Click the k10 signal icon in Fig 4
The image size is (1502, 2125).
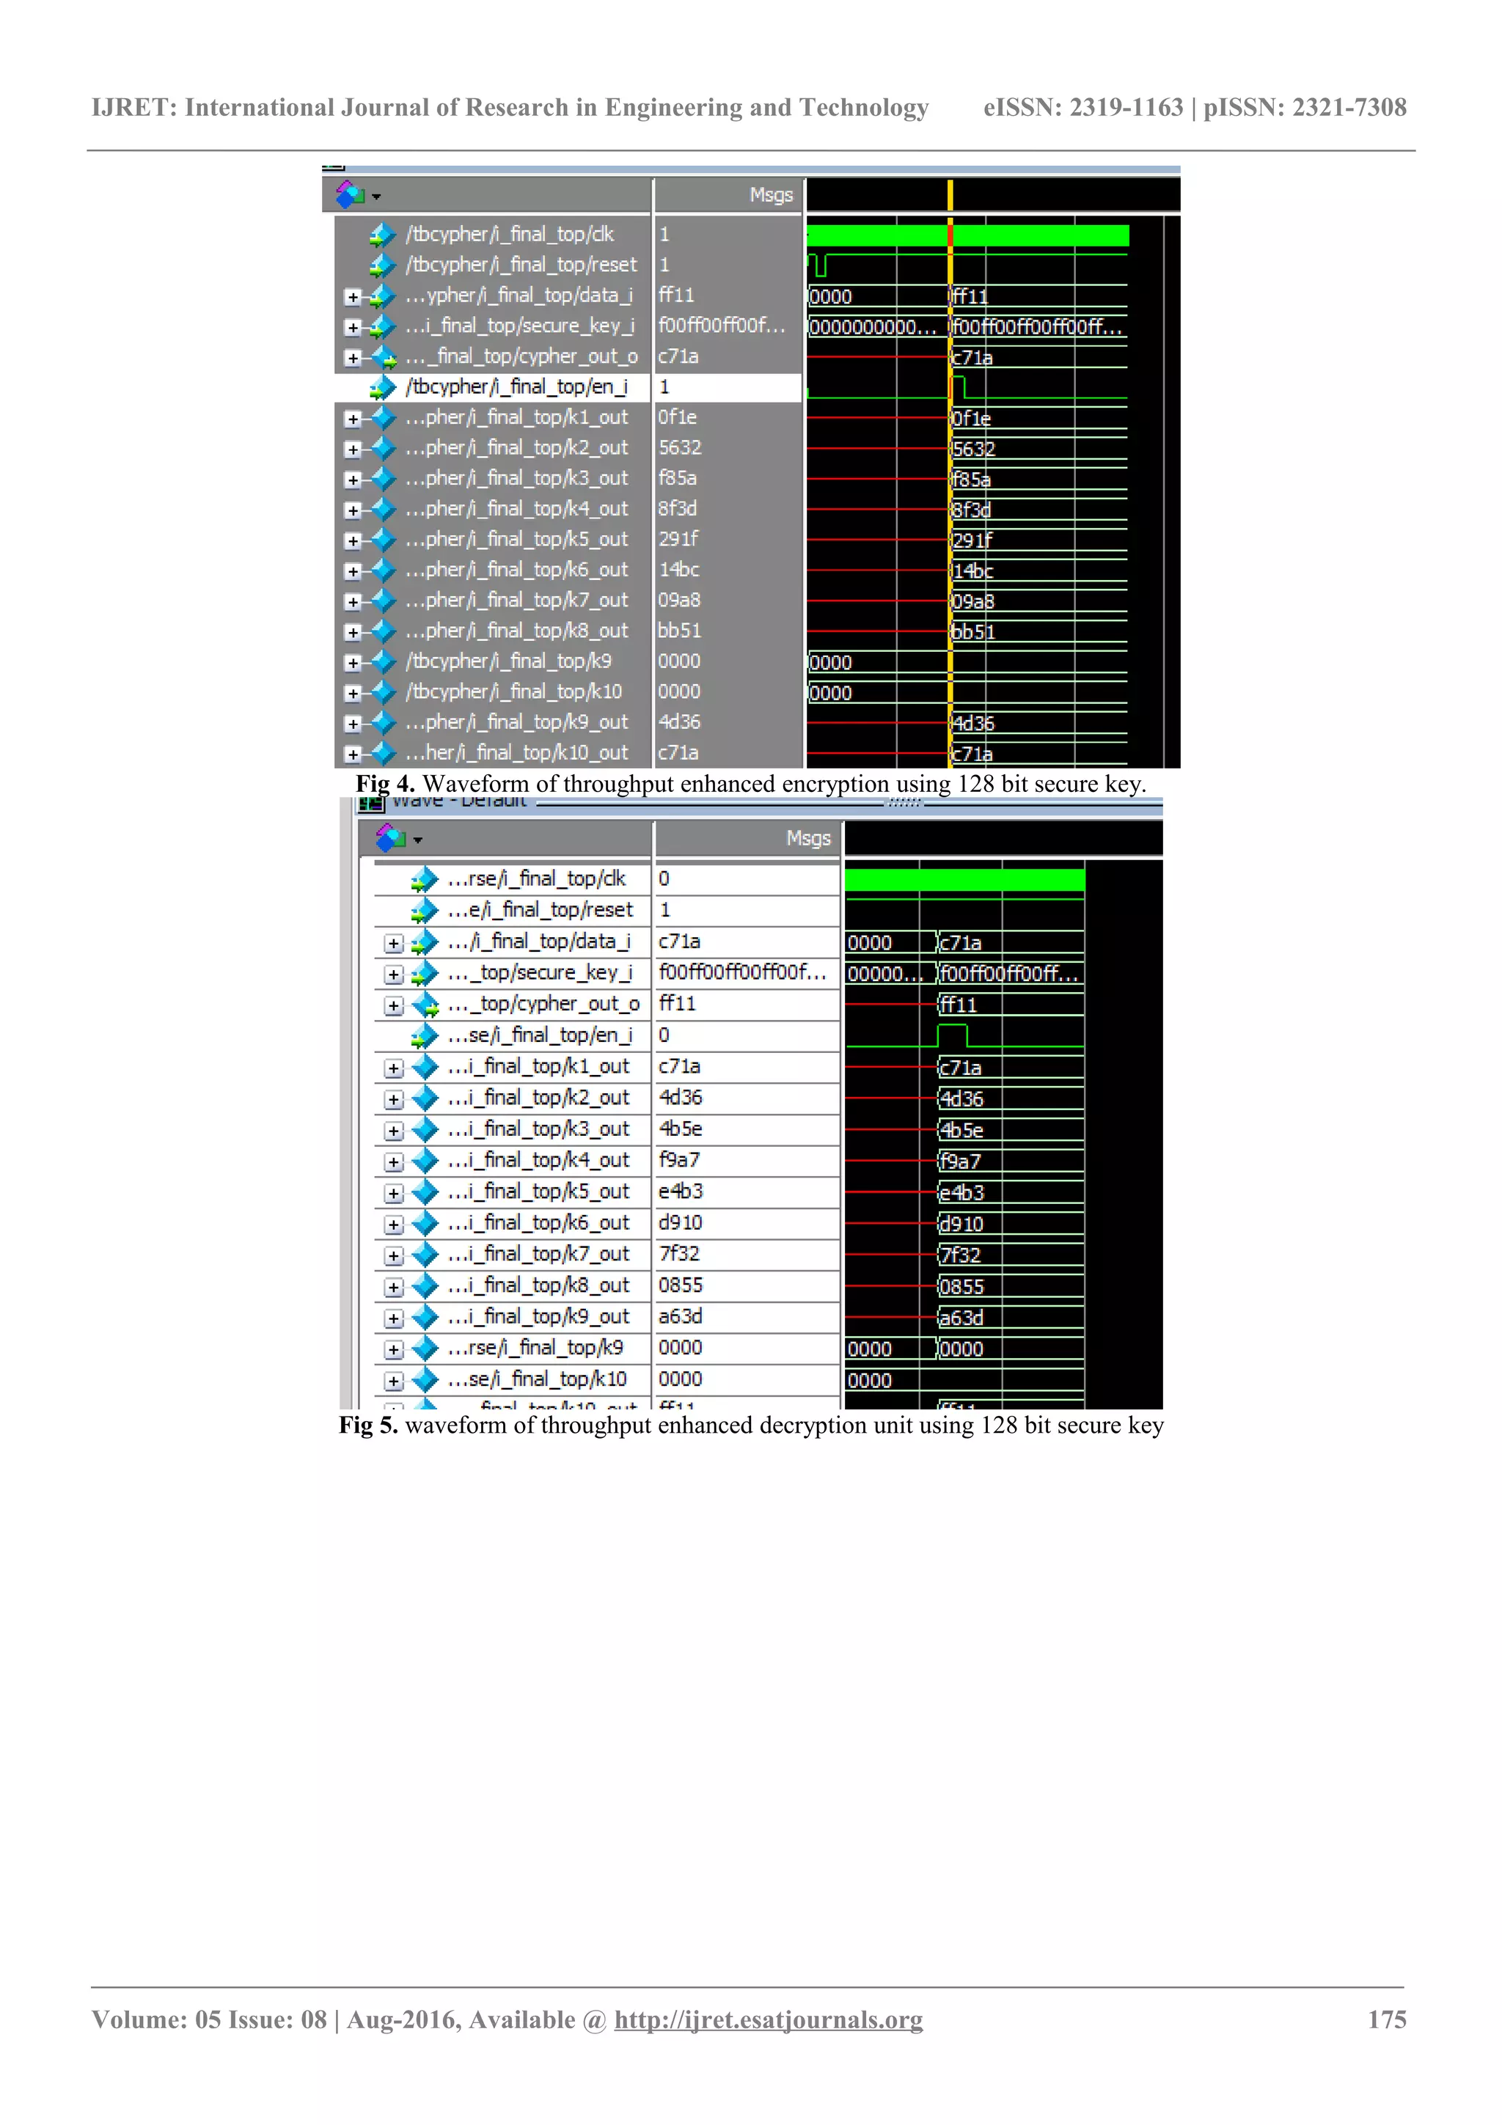(382, 692)
